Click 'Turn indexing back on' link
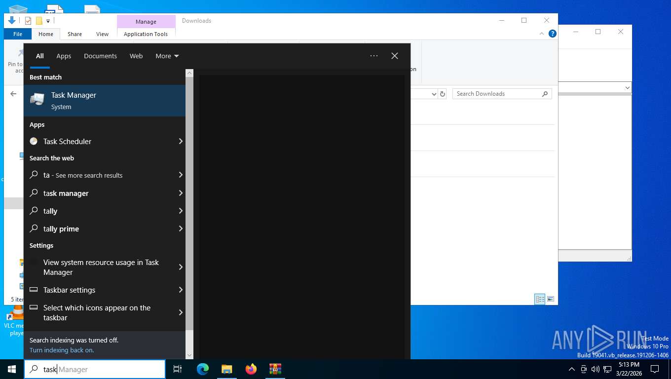 [62, 350]
